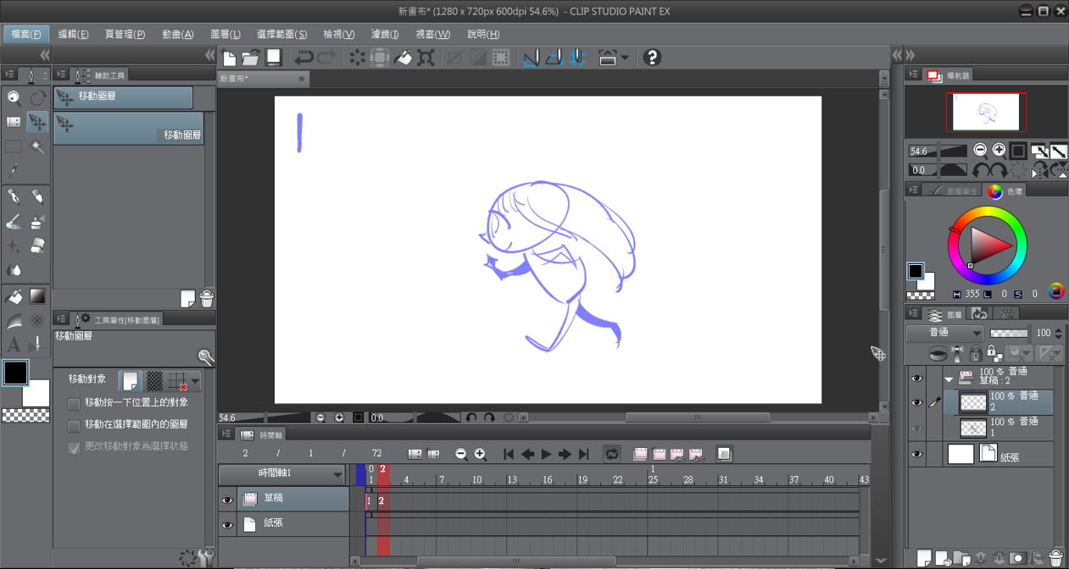Click the Open file folder icon
This screenshot has width=1069, height=569.
pyautogui.click(x=251, y=58)
